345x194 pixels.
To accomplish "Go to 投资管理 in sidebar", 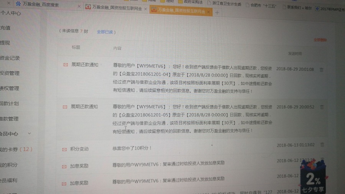I will tap(10, 73).
